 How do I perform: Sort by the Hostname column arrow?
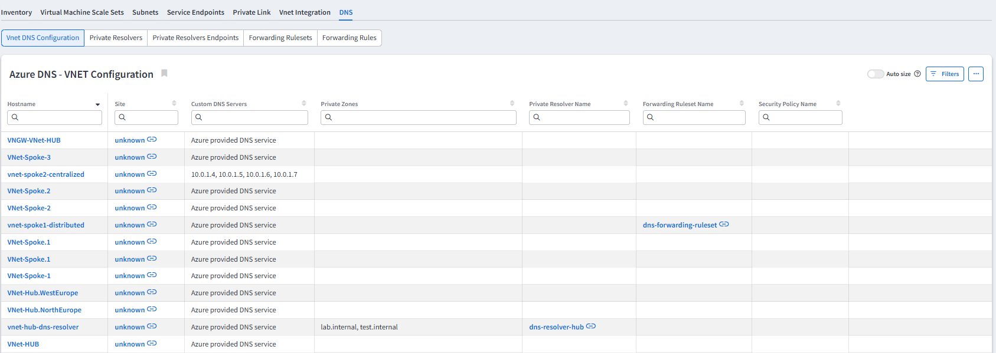pos(97,104)
